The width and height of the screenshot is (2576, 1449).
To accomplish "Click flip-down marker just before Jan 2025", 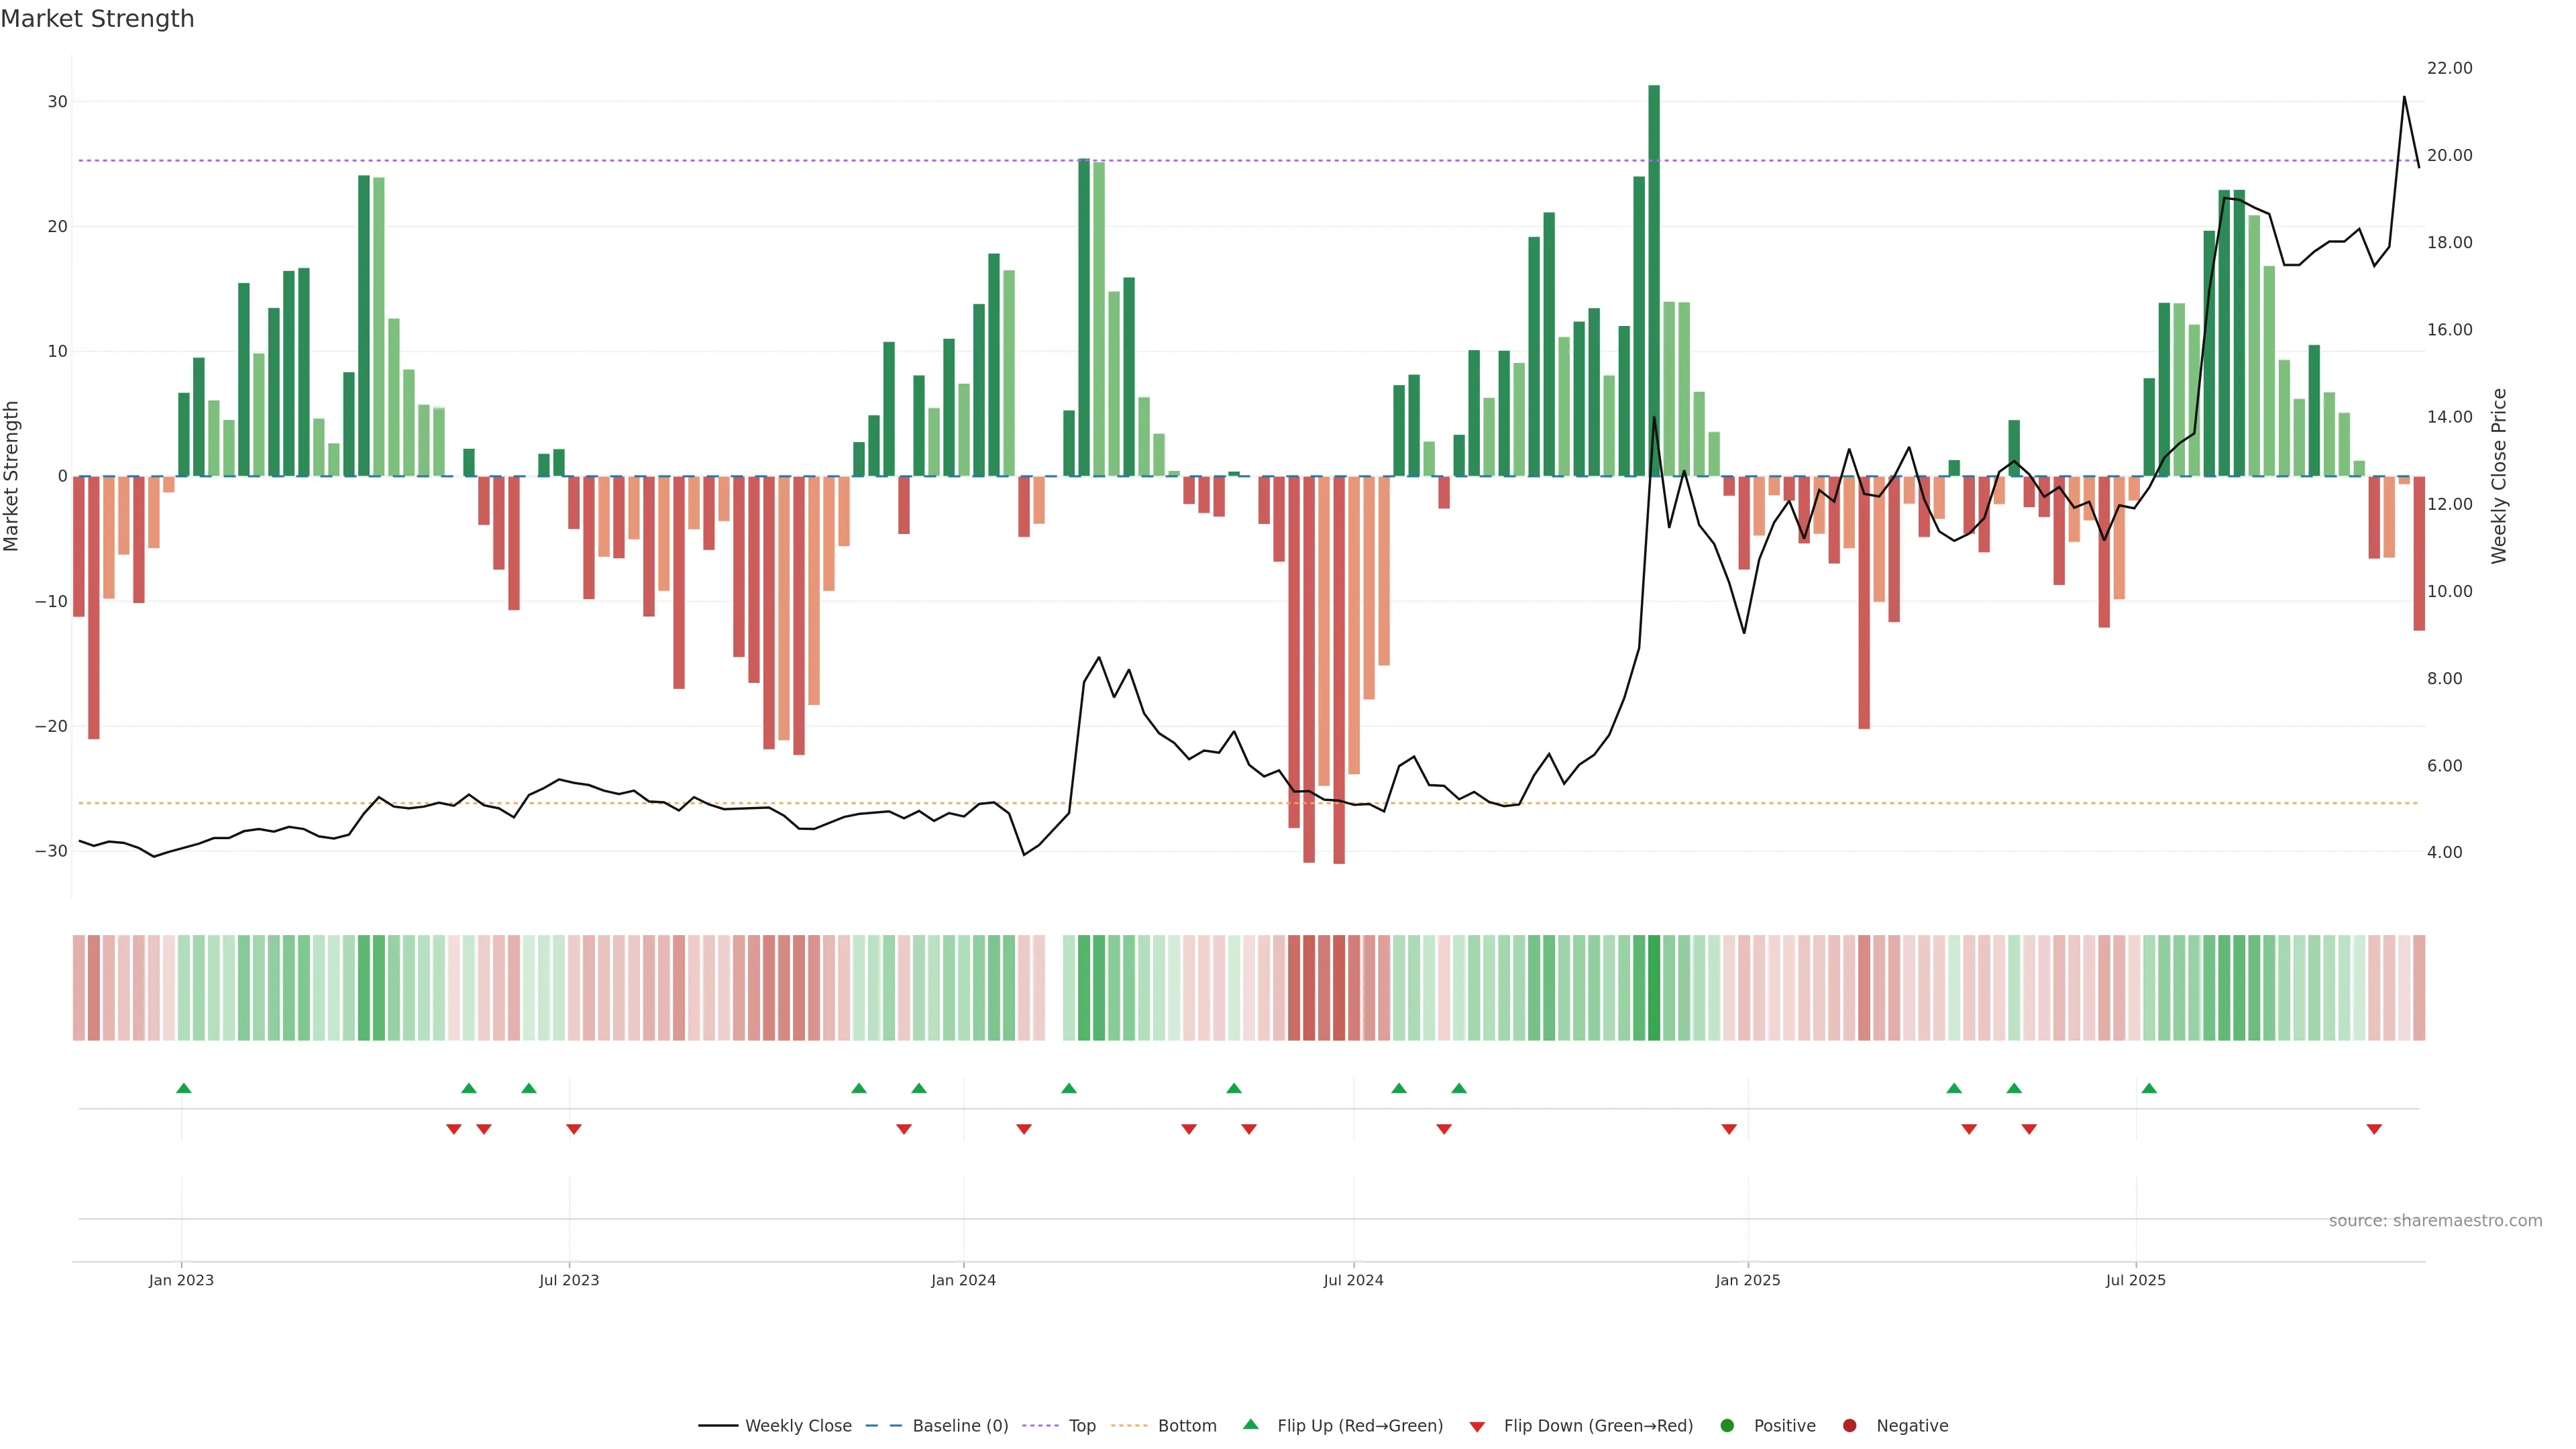I will pos(1729,1129).
